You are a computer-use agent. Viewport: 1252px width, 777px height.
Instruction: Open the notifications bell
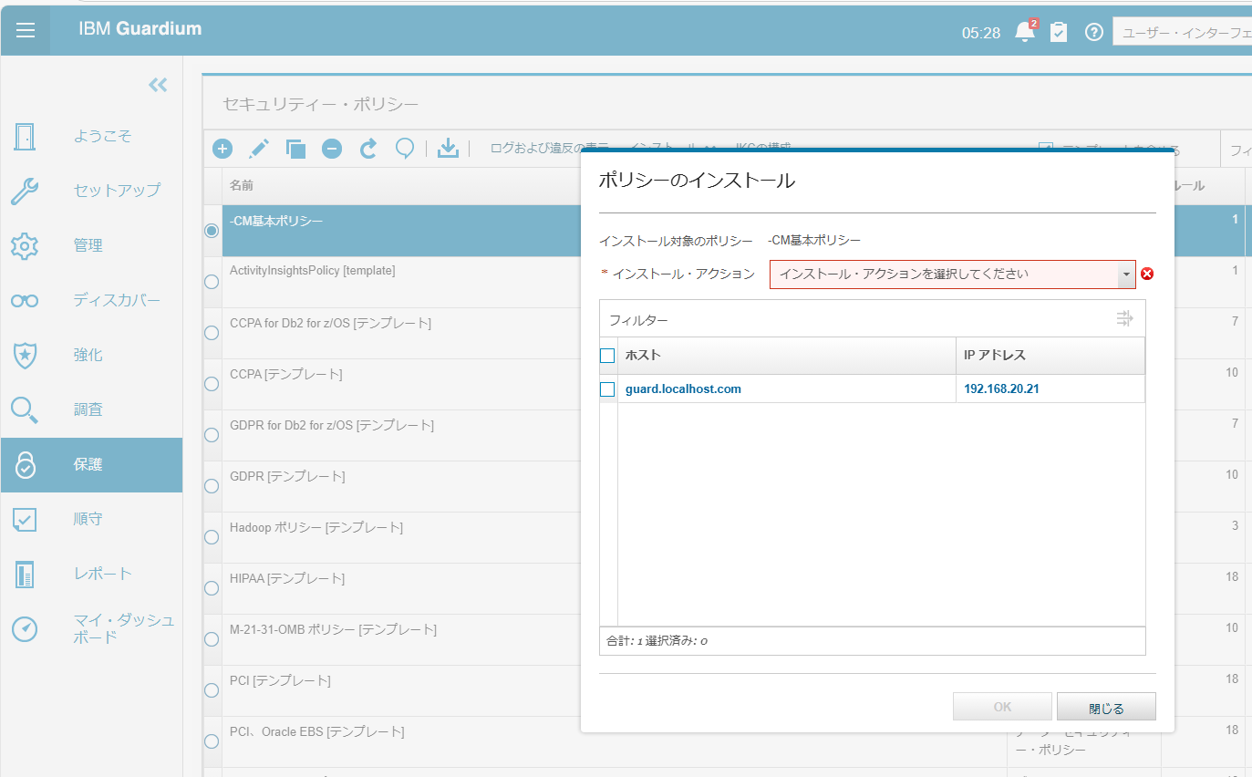(1025, 32)
